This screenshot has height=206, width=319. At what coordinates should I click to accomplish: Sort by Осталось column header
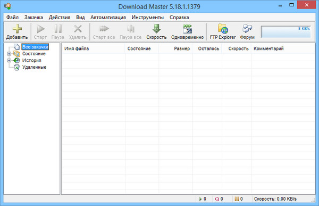(x=207, y=48)
